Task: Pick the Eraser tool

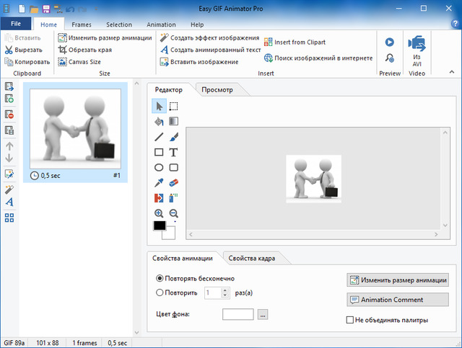Action: [173, 183]
